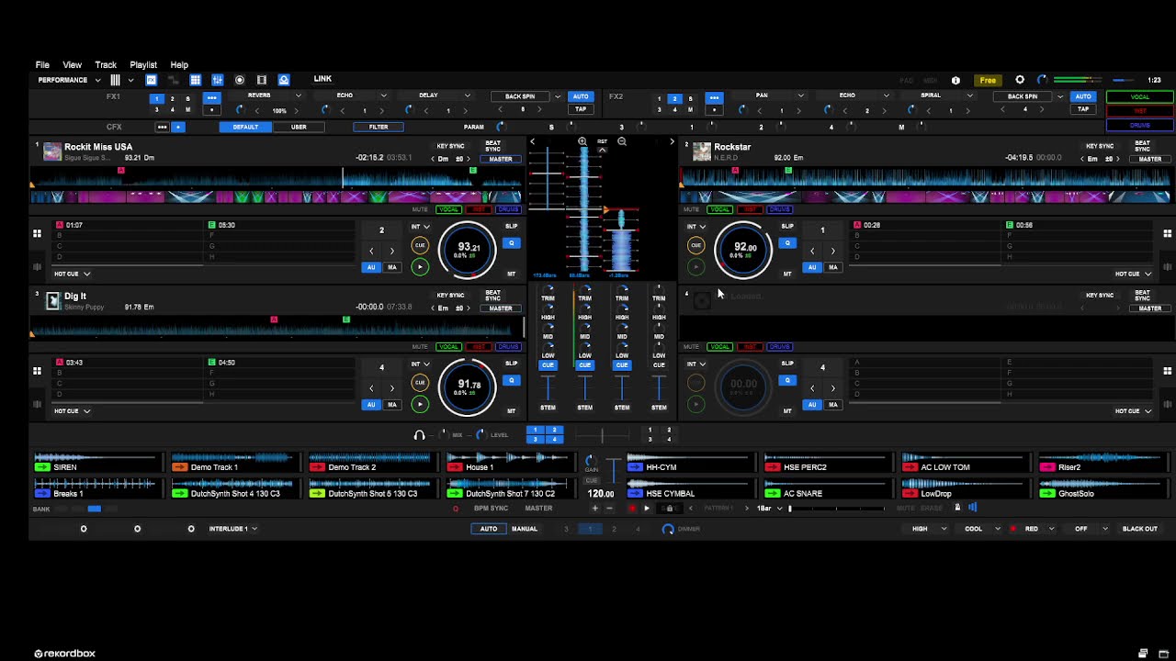1176x661 pixels.
Task: Open the Track menu
Action: (106, 65)
